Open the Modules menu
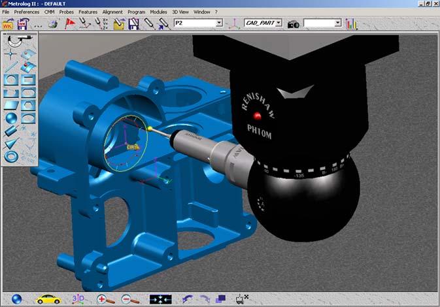Screen dimensions: 440x307 coord(158,12)
